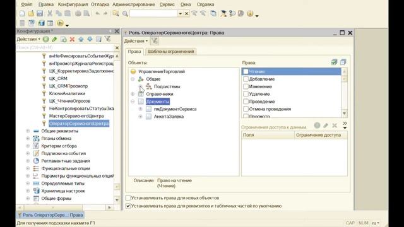The image size is (404, 227).
Task: Expand Планы обмена in configuration tree
Action: 28,139
